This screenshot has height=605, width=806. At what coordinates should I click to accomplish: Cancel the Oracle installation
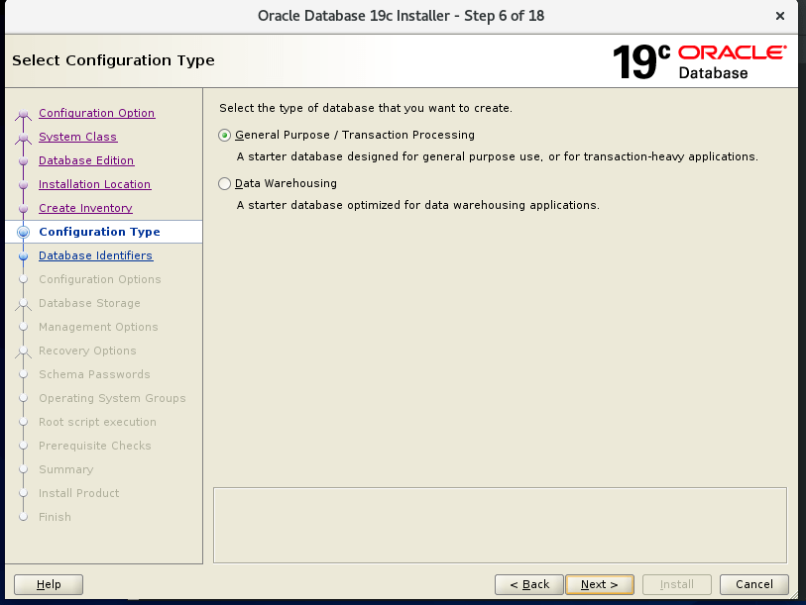click(x=754, y=584)
